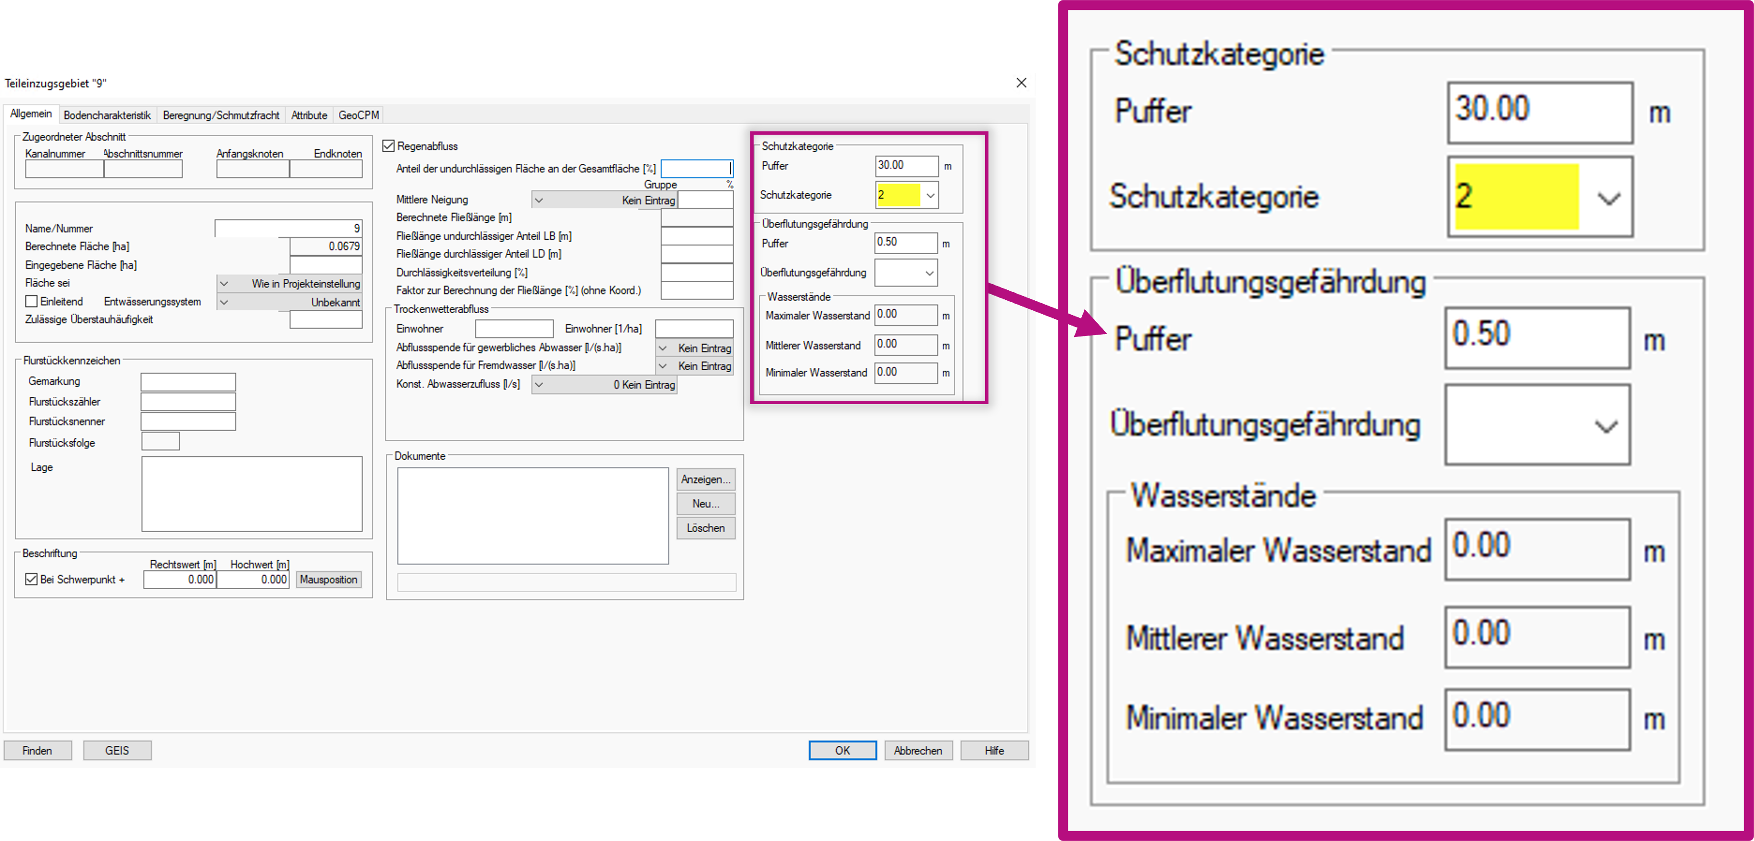Open the Schutzkategorie dropdown in dialog
Viewport: 1754px width, 841px height.
tap(930, 195)
